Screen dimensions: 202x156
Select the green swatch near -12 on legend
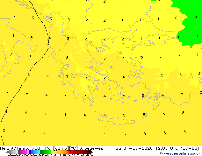[x=43, y=152]
